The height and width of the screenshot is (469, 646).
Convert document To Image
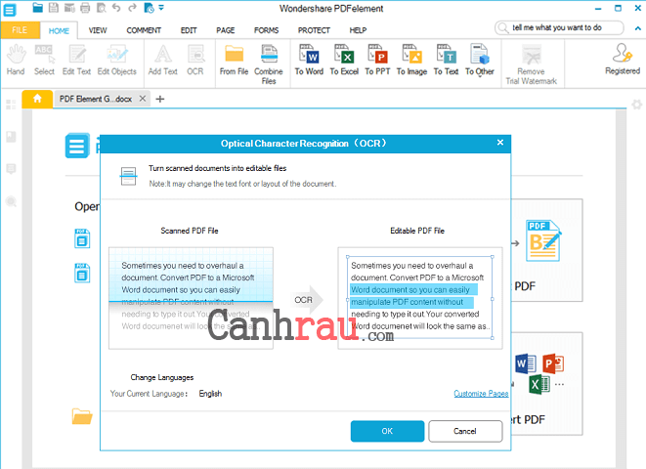point(411,61)
